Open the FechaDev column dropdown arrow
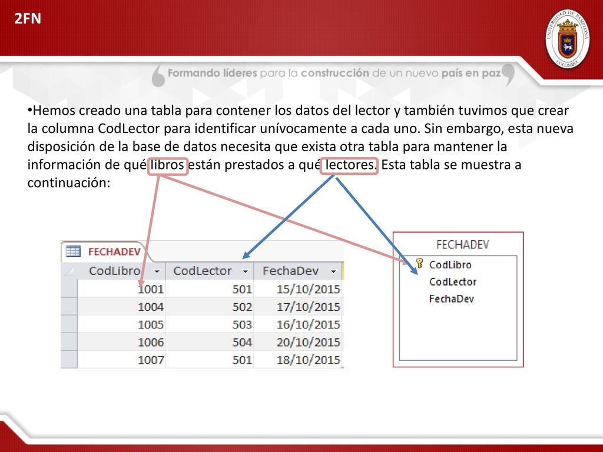This screenshot has width=603, height=452. pos(333,271)
